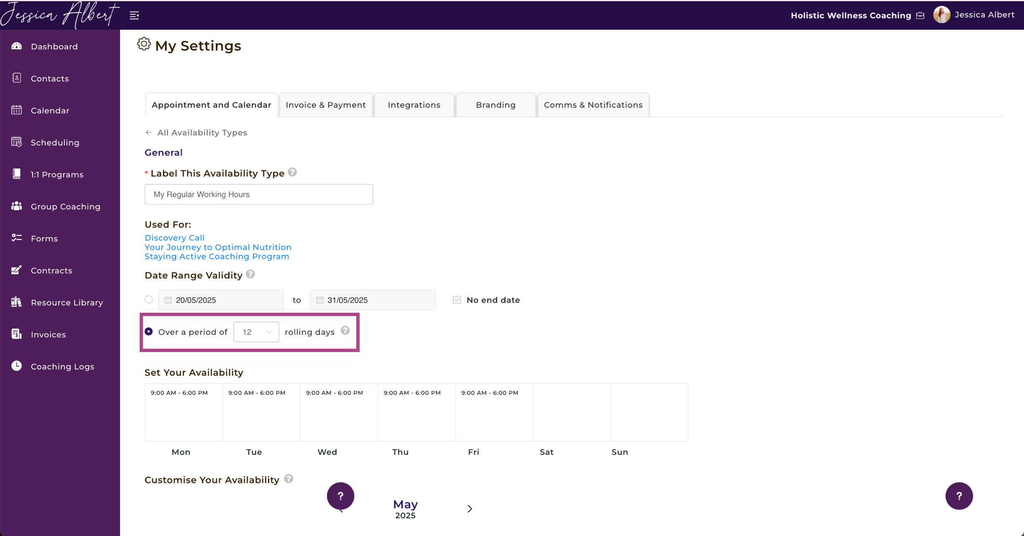Click help icon next to Customise Your Availability
This screenshot has width=1024, height=536.
(x=289, y=479)
